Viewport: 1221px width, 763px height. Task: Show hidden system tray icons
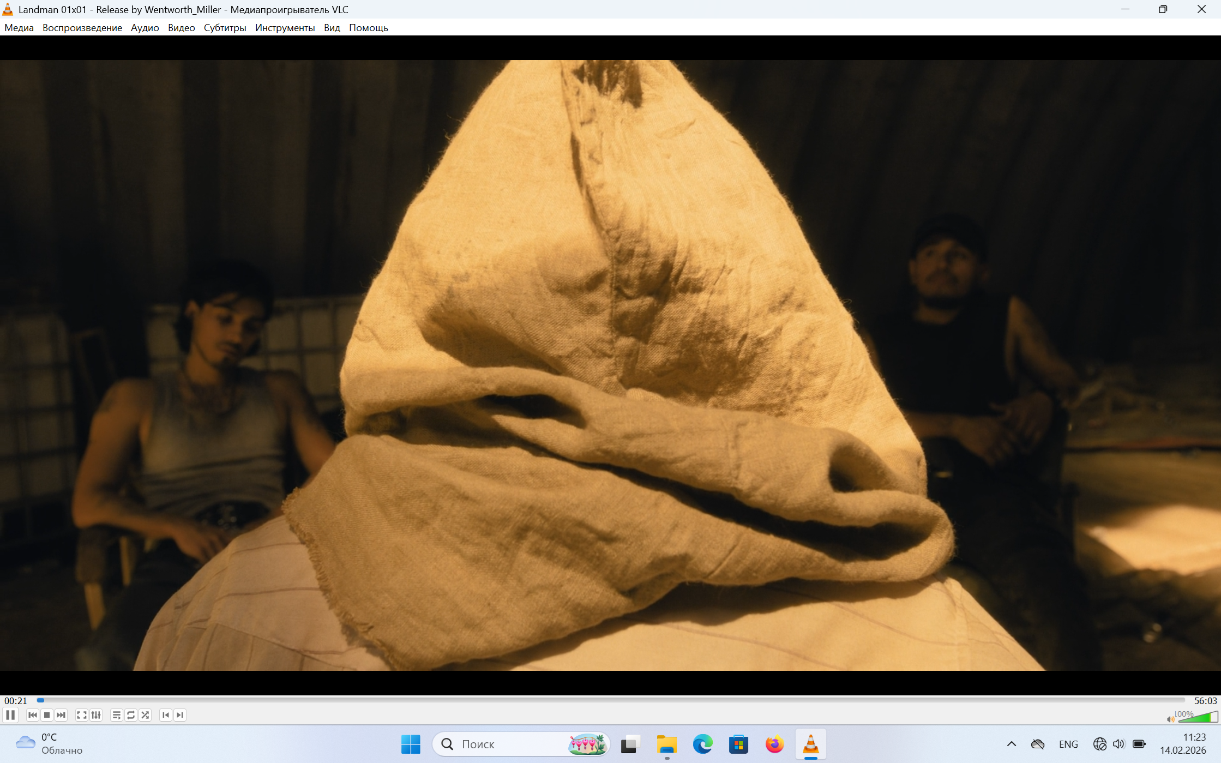[1011, 744]
